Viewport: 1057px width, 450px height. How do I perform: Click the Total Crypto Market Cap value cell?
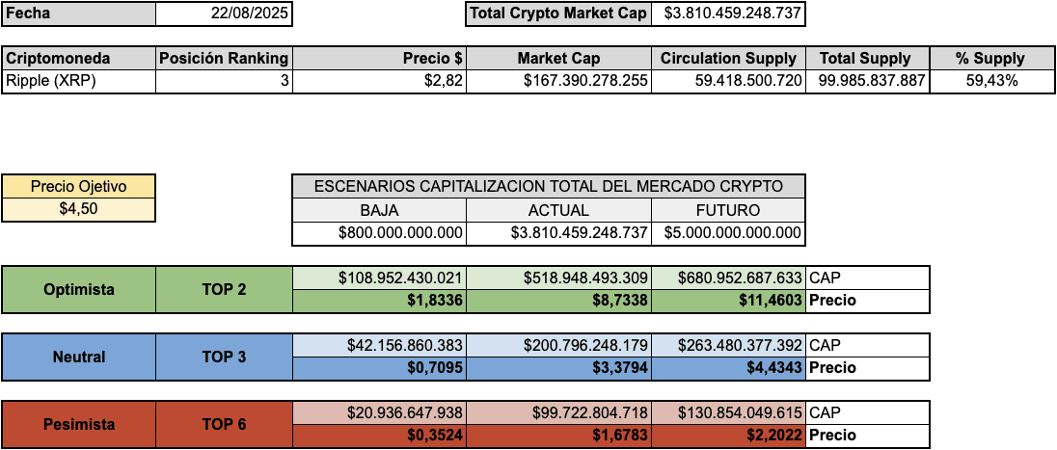728,13
